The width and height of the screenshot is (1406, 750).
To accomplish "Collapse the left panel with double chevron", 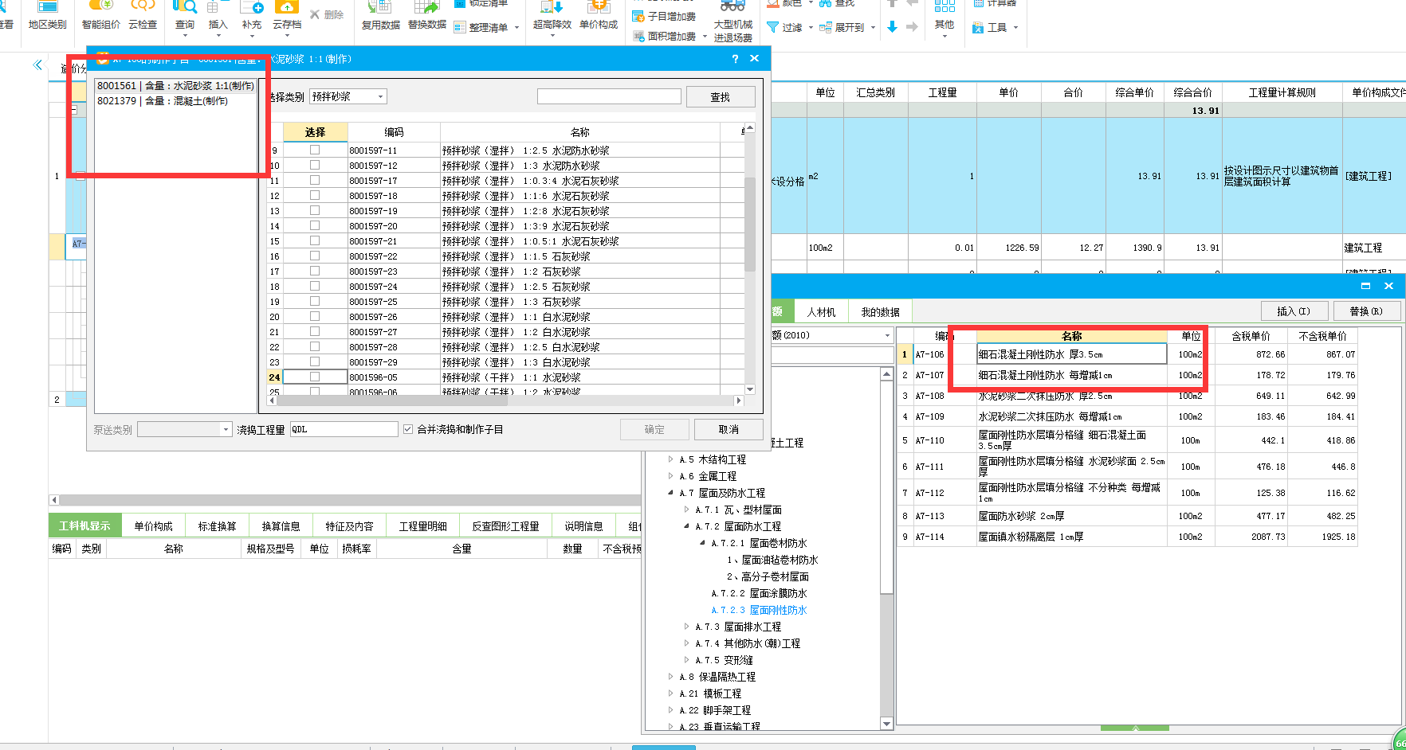I will [37, 65].
